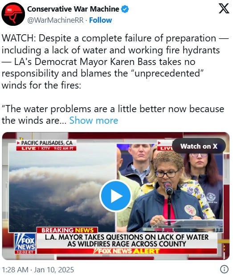The width and height of the screenshot is (233, 275).
Task: Play the embedded Fox News video
Action: coord(115,196)
